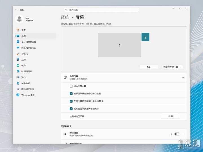The height and width of the screenshot is (152, 203).
Task: Click the 夜间模式 sun icon
Action: [65, 134]
